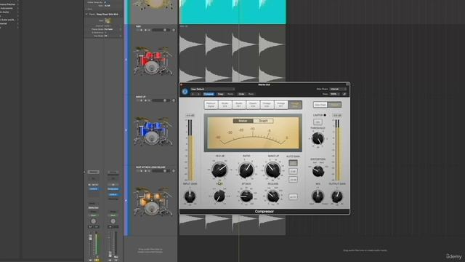The width and height of the screenshot is (465, 262).
Task: Click the Copy button in the plugin header
Action: (220, 94)
